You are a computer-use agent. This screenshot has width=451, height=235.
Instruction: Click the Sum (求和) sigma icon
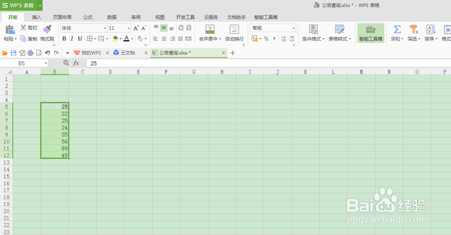tap(397, 29)
